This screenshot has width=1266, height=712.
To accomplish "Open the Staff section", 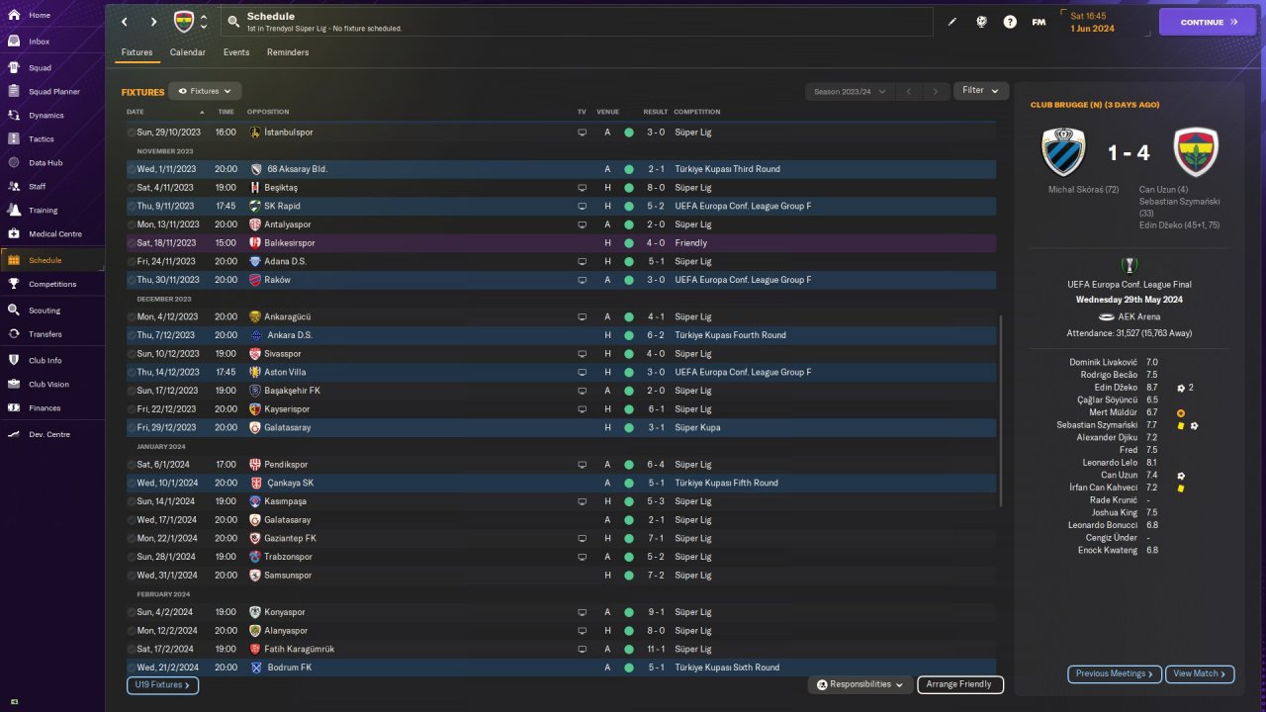I will (x=38, y=187).
